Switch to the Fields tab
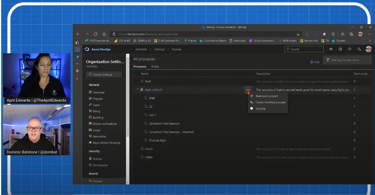The image size is (375, 195). [155, 66]
